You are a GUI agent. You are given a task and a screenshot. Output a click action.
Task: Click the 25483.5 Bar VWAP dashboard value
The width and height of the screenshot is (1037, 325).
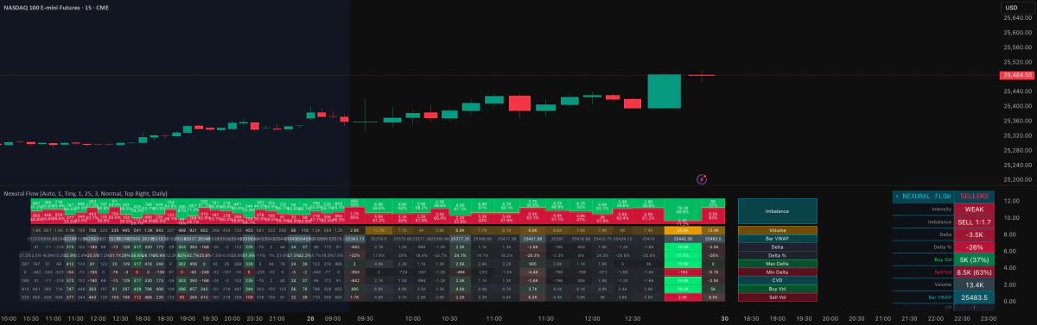975,297
